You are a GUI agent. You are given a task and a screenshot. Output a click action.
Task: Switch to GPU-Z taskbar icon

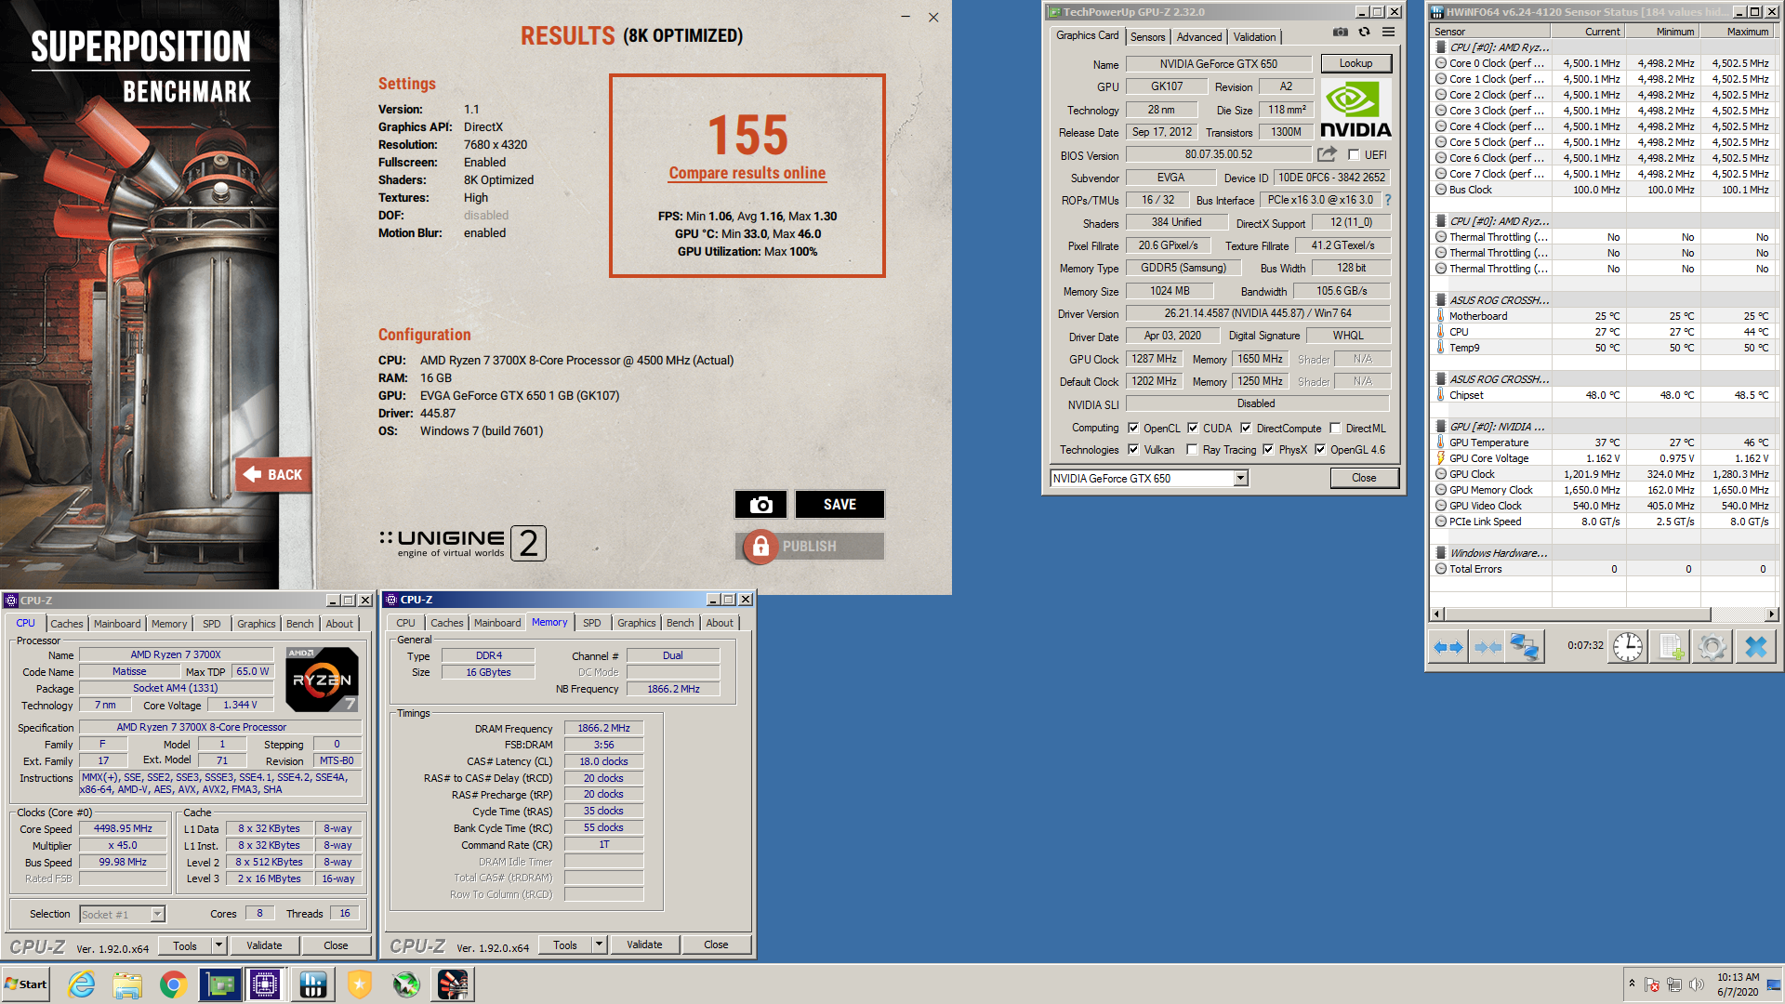pos(220,984)
